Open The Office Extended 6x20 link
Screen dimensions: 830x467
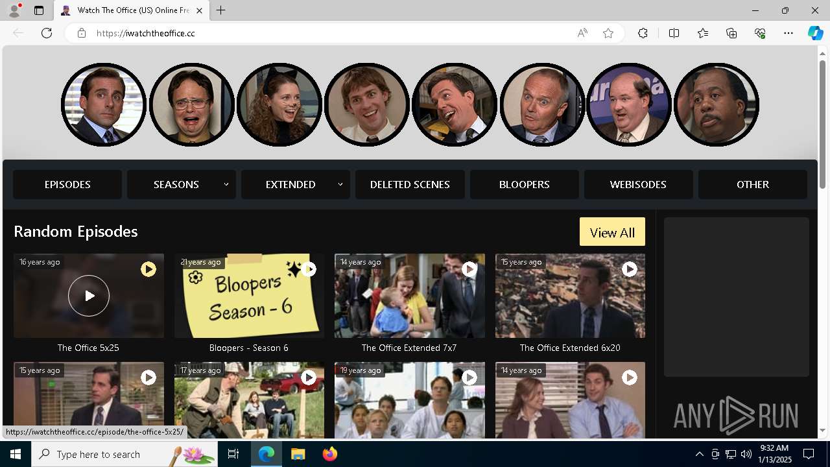point(570,348)
